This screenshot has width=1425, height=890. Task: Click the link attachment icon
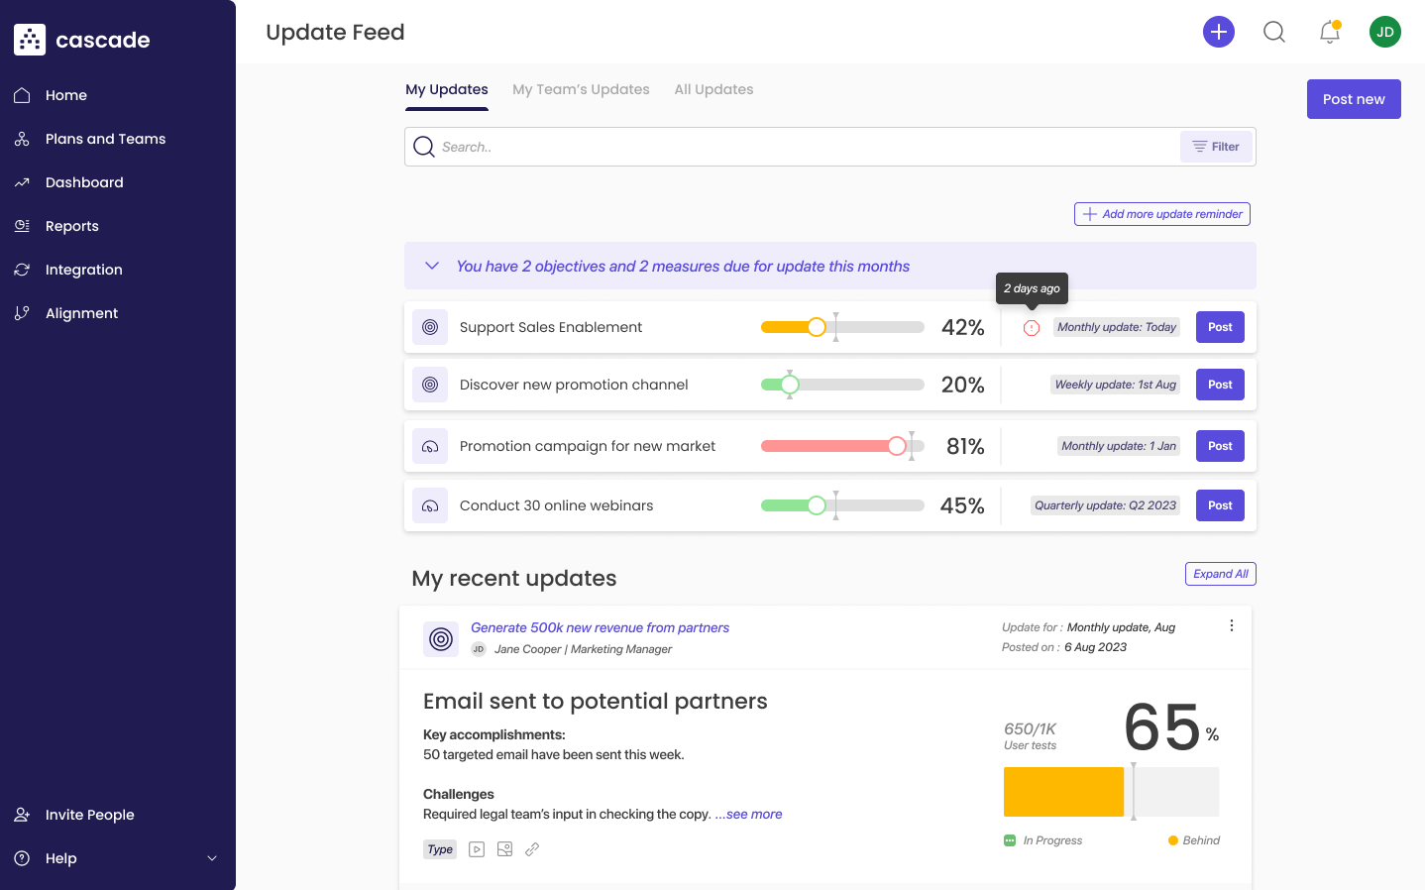(x=532, y=848)
